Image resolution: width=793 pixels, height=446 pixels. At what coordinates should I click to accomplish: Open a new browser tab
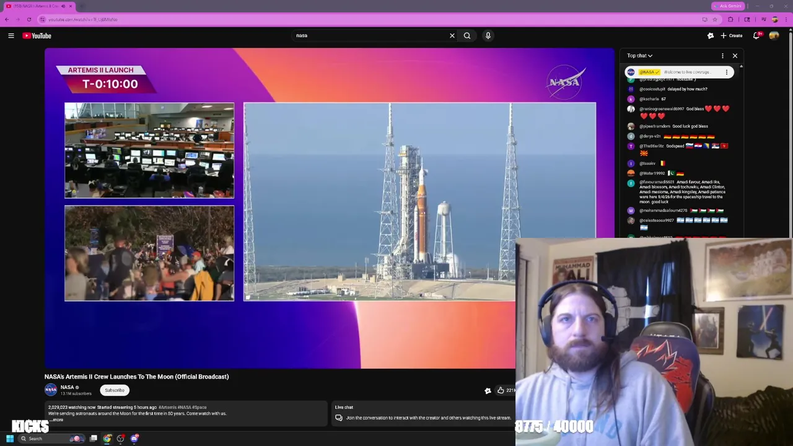click(x=82, y=6)
